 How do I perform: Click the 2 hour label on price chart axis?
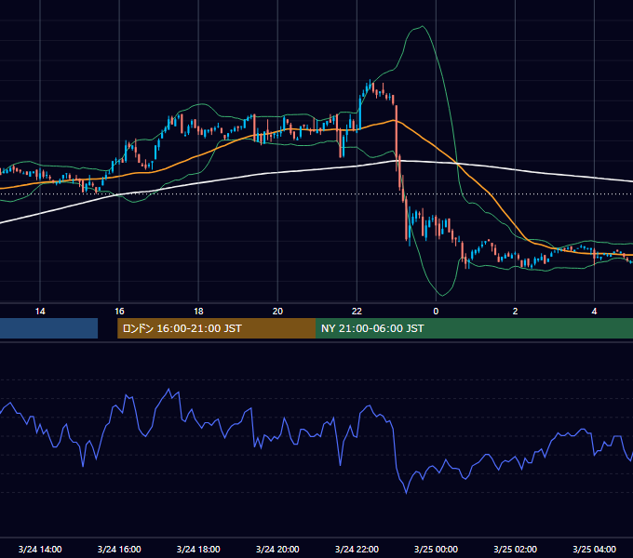pyautogui.click(x=515, y=312)
